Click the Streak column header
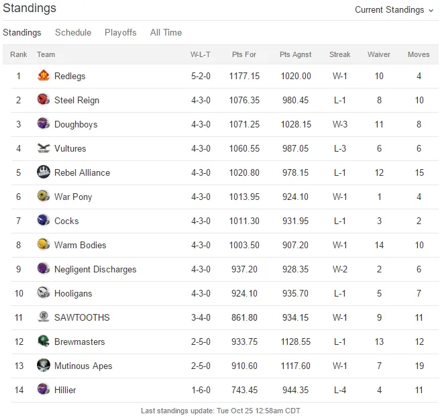 point(340,54)
